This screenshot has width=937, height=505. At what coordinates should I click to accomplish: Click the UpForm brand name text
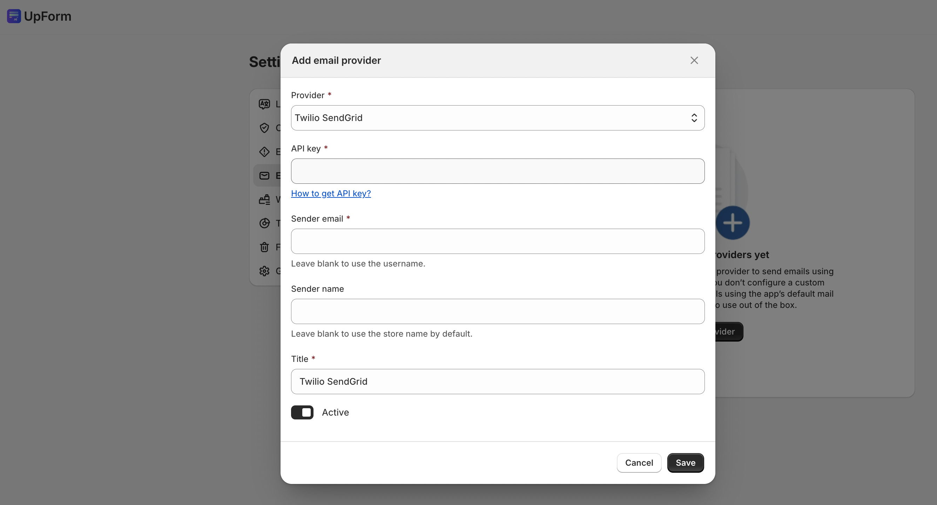point(48,16)
